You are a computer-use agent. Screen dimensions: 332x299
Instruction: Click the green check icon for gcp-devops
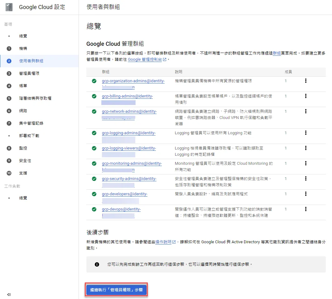(x=94, y=209)
